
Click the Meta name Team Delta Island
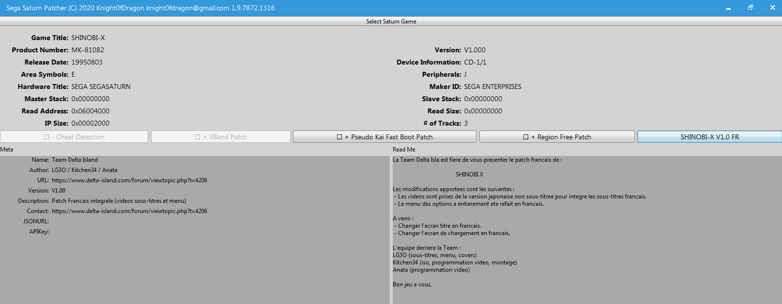pos(75,160)
